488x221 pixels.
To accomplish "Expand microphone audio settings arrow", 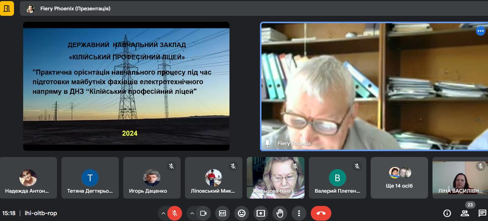I will [163, 213].
